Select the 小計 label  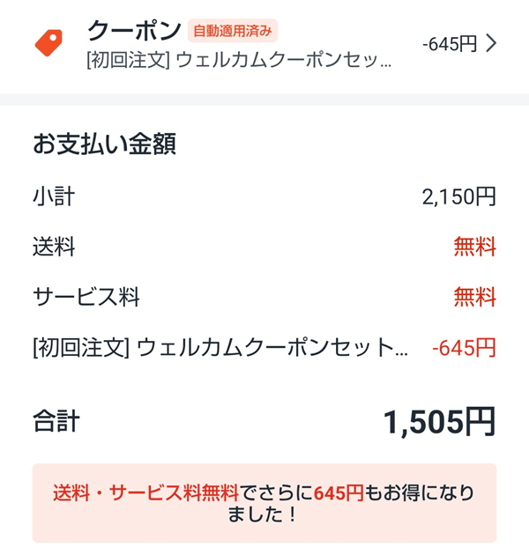(54, 196)
